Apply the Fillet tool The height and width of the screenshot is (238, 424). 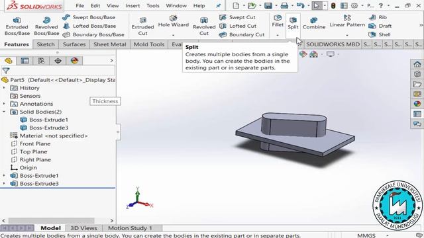[x=278, y=21]
